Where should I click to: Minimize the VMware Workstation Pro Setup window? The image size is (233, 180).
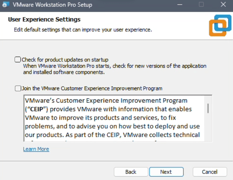180,5
